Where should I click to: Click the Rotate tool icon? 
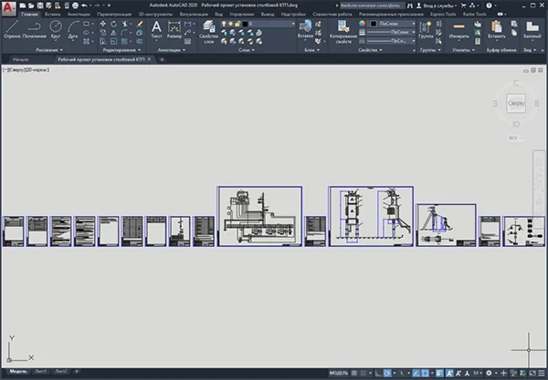113,24
